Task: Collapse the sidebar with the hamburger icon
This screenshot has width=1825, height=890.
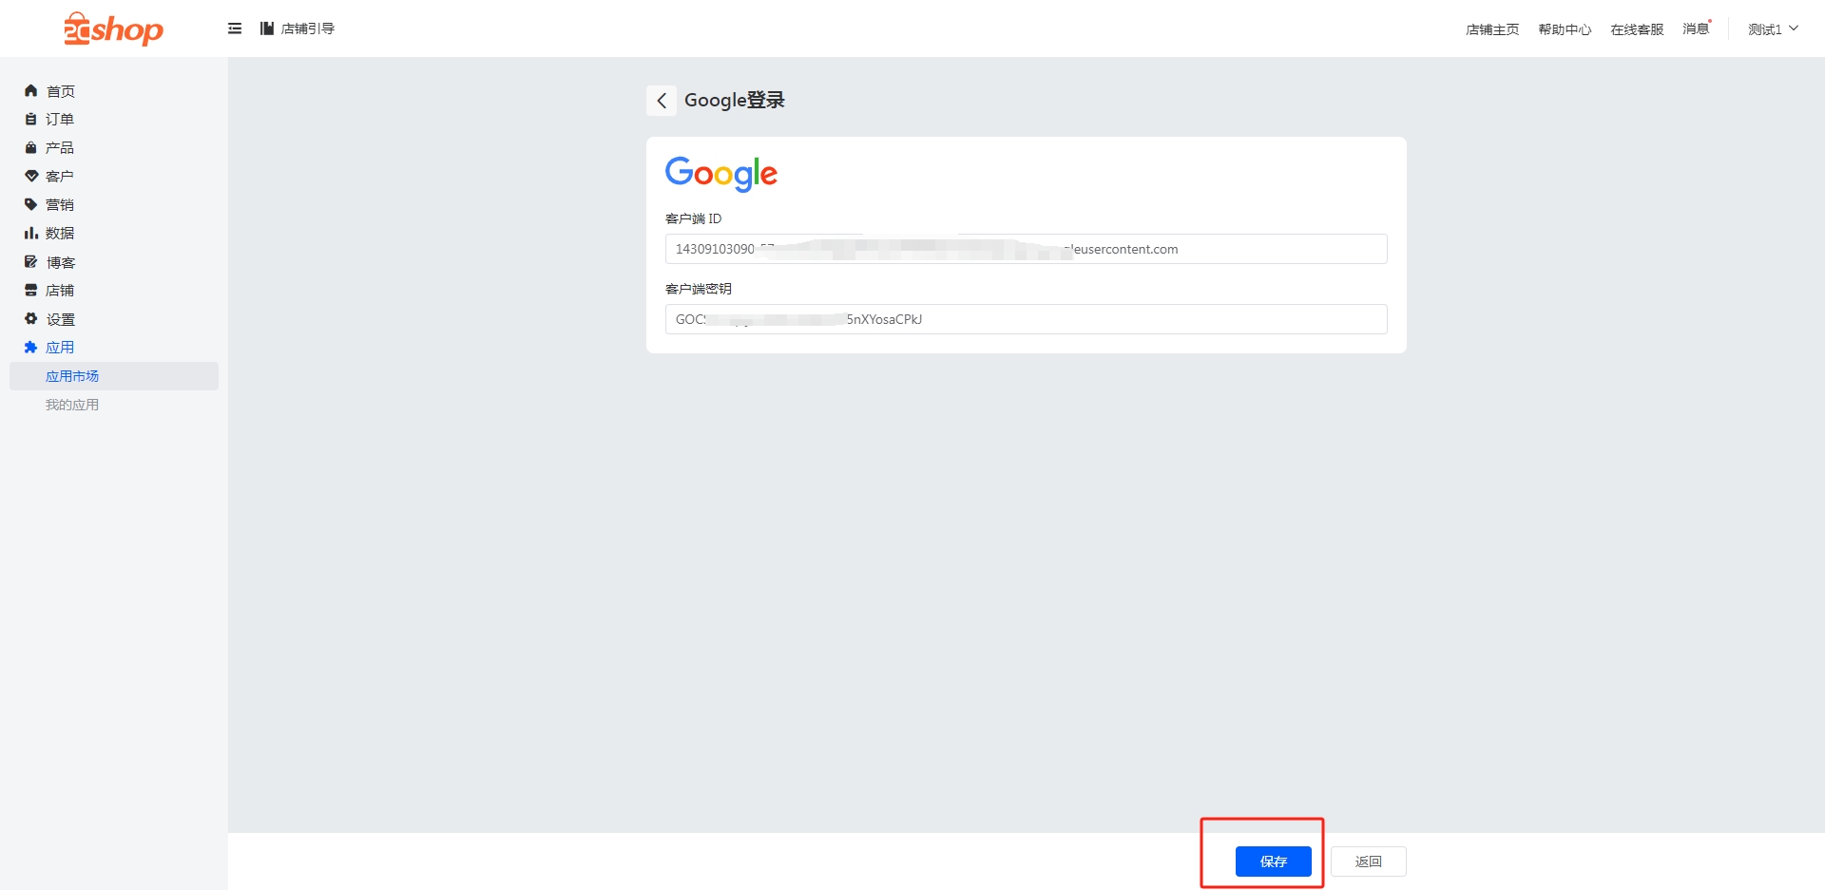Action: 235,28
